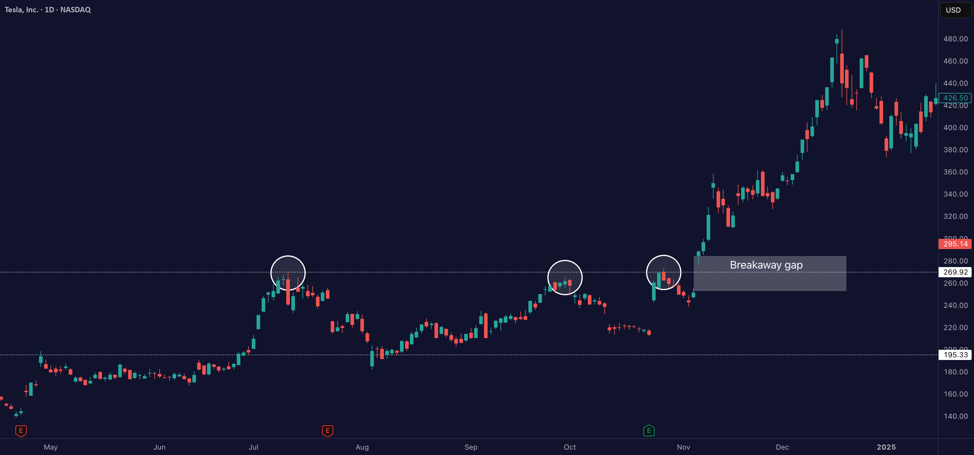Click the 240.00 price axis label
The width and height of the screenshot is (974, 455).
point(955,305)
